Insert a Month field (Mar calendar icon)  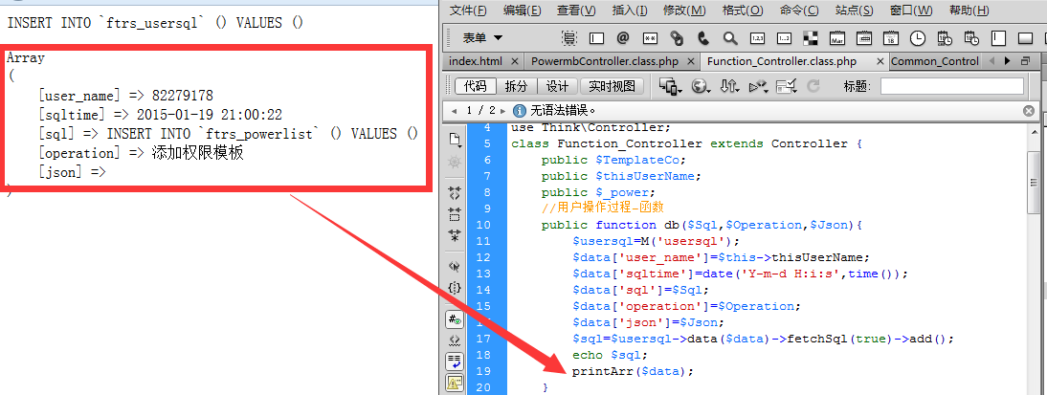[837, 38]
